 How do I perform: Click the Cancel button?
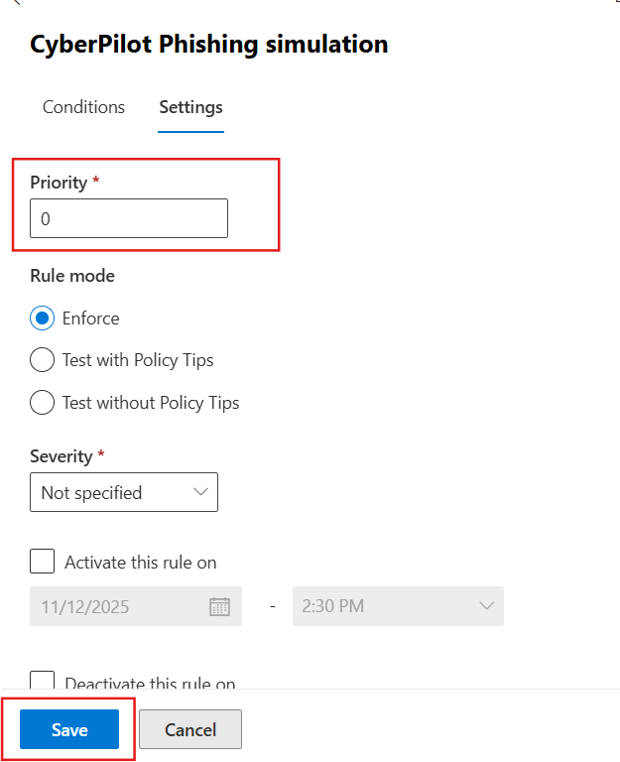pyautogui.click(x=190, y=730)
